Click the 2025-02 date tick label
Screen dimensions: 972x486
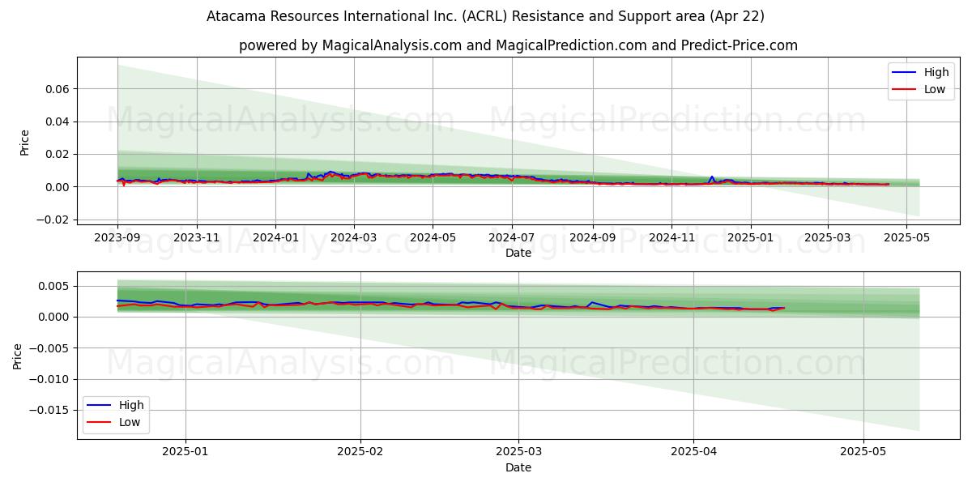click(x=360, y=453)
